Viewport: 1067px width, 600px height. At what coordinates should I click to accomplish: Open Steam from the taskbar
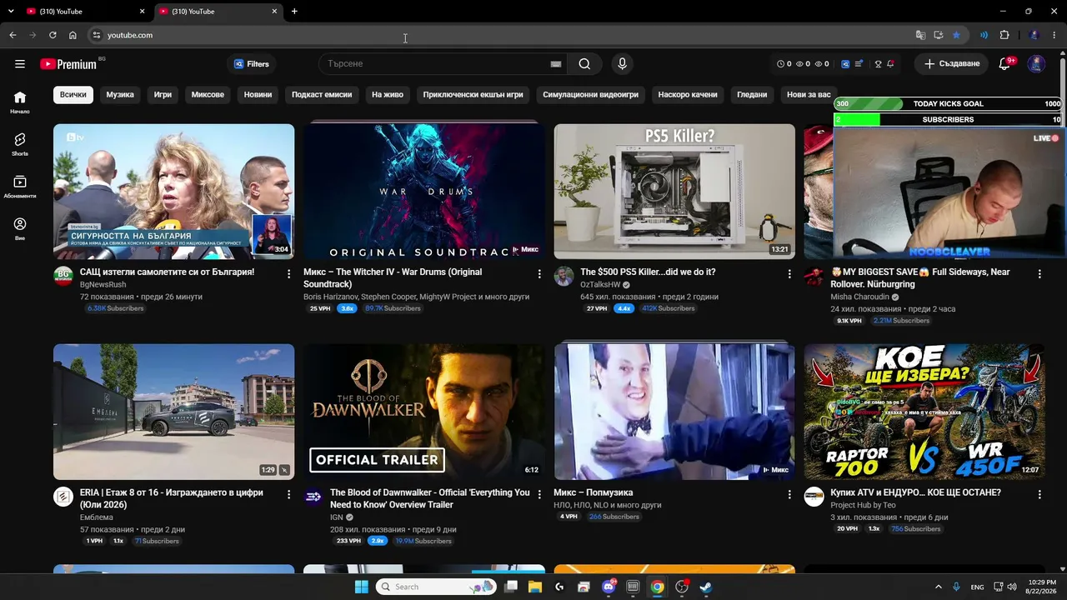point(706,587)
